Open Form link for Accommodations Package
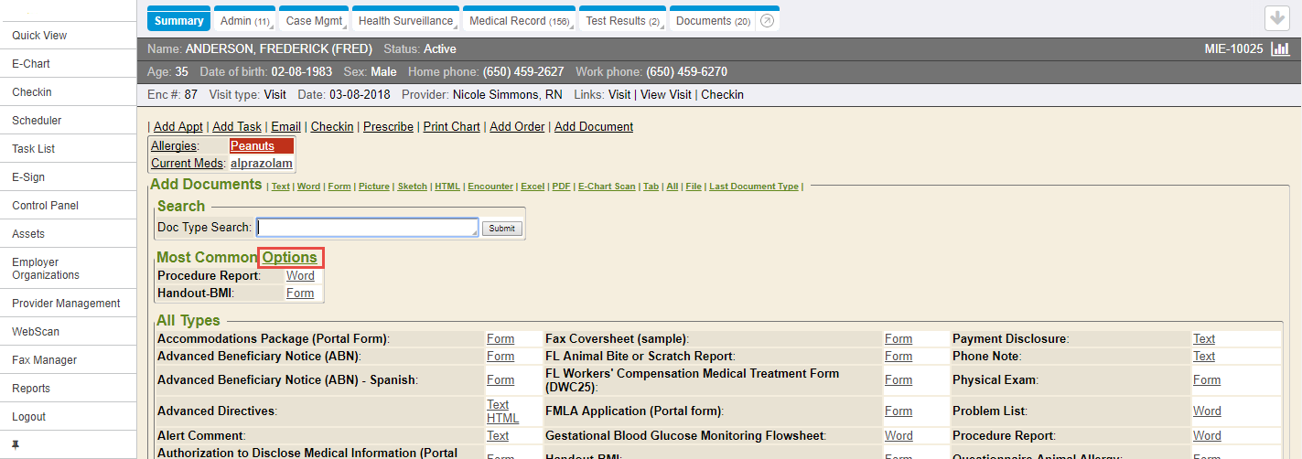The image size is (1302, 459). (500, 339)
